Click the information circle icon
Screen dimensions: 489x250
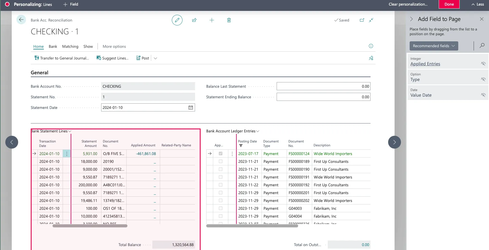click(371, 46)
